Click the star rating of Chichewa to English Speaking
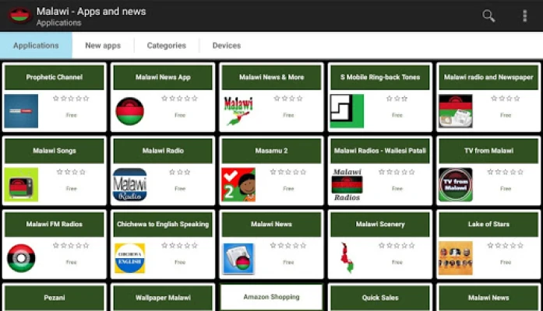 tap(180, 246)
